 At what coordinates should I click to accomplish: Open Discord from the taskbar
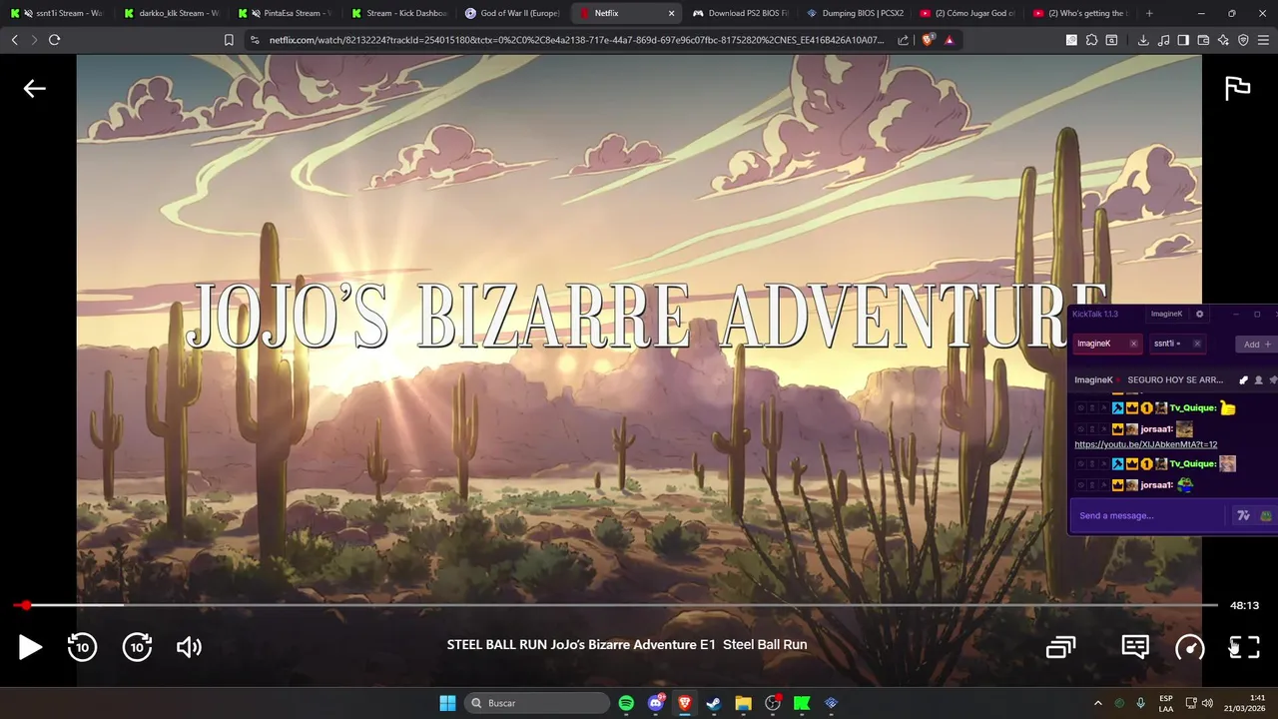click(656, 703)
